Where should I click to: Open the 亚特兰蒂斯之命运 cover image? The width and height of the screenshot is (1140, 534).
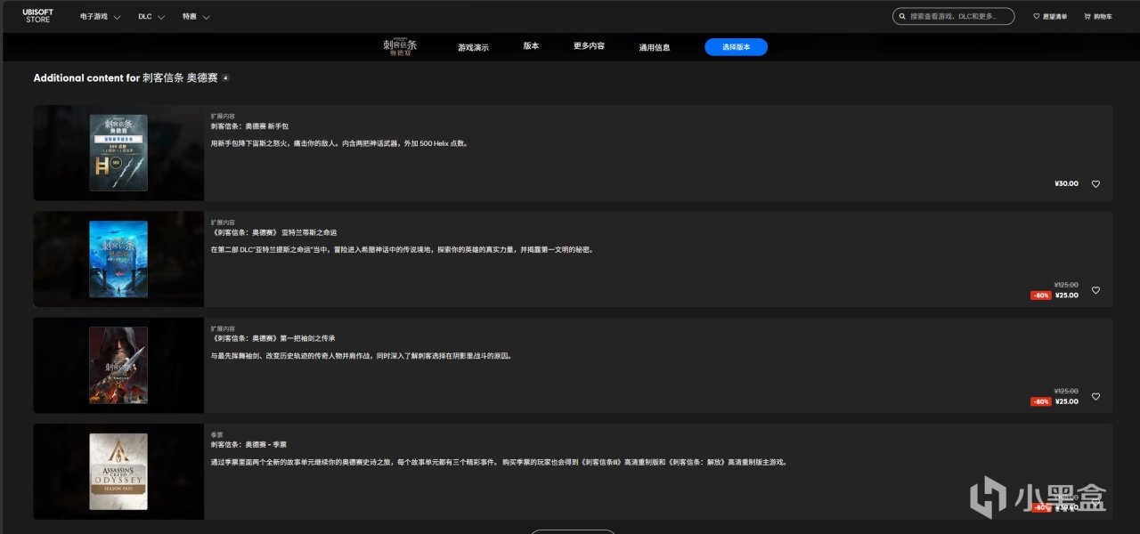pyautogui.click(x=118, y=259)
